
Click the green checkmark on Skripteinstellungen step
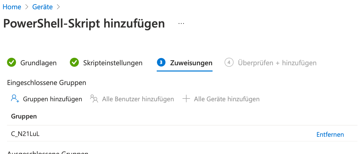tap(74, 62)
